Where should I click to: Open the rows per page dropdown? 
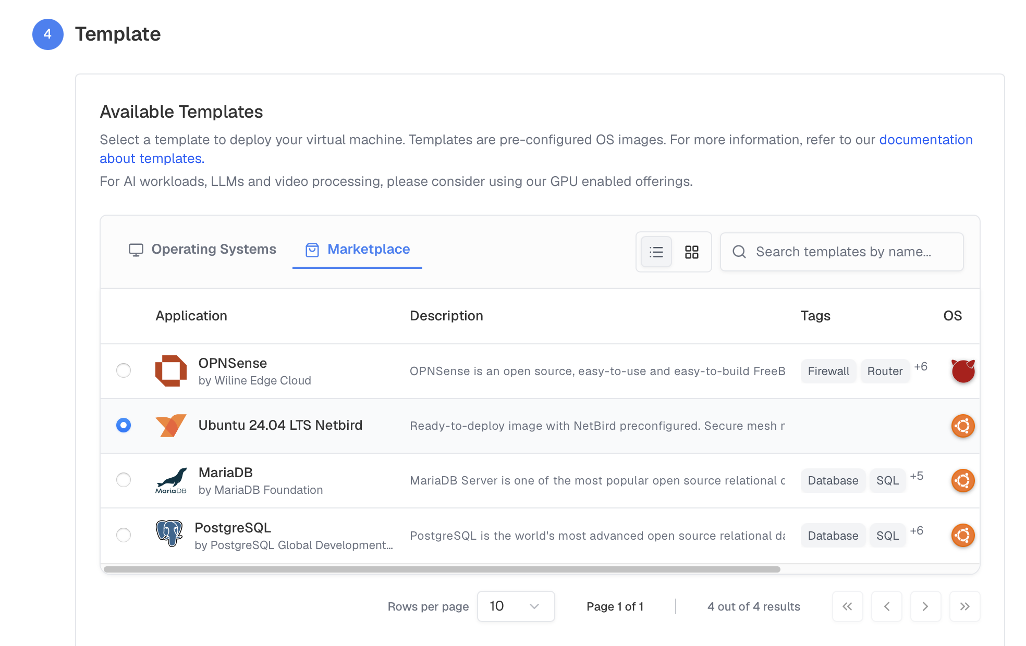coord(516,606)
